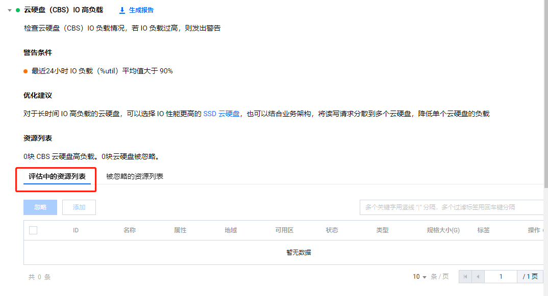The height and width of the screenshot is (296, 548).
Task: Click the 属性 column header
Action: (180, 230)
